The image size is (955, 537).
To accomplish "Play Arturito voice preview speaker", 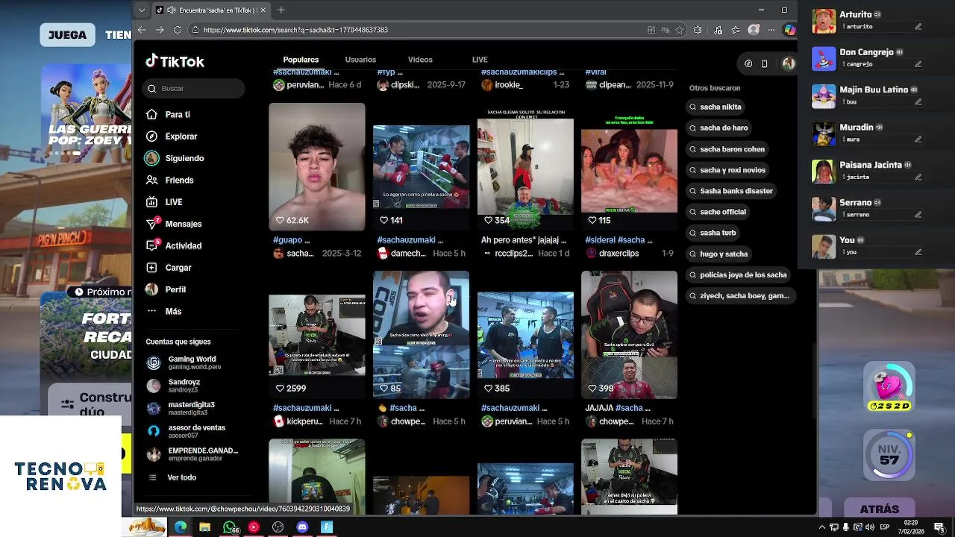I will 878,15.
